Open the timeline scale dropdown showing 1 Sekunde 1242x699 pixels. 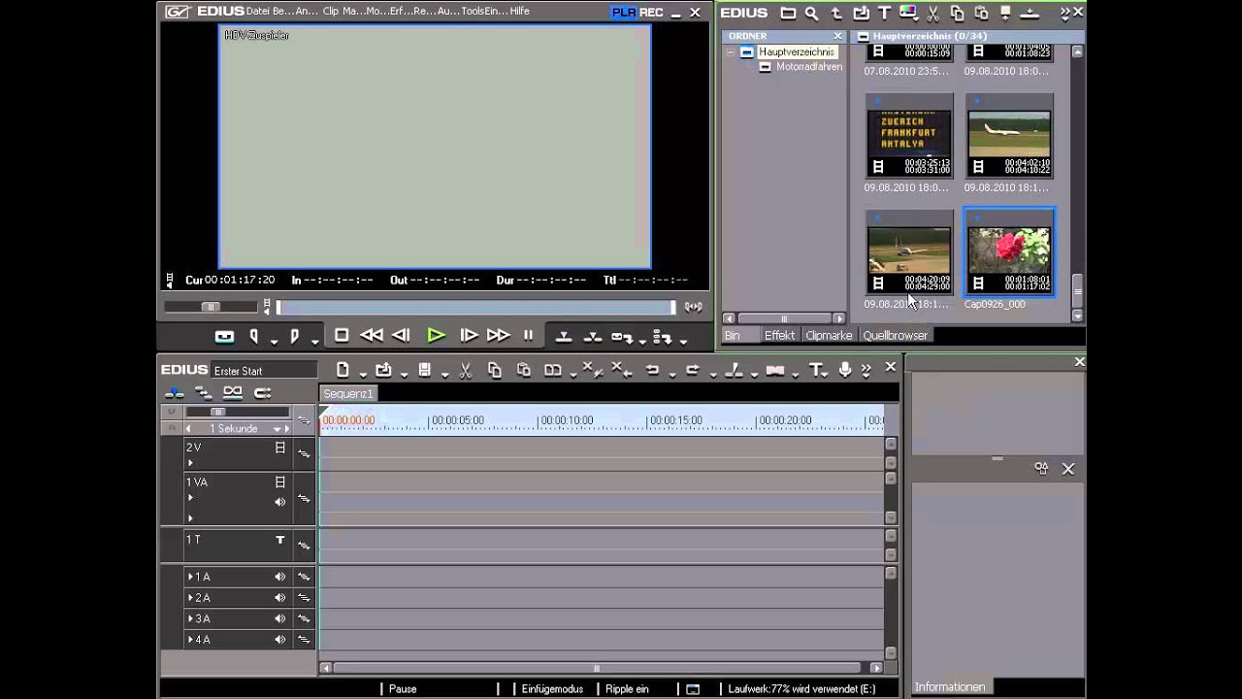click(x=277, y=429)
